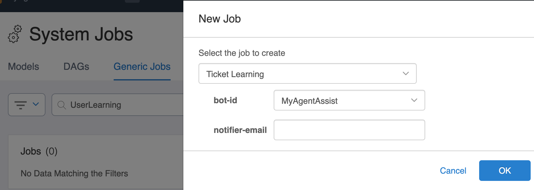Screen dimensions: 534x190
Task: Confirm with the OK button
Action: [x=505, y=171]
